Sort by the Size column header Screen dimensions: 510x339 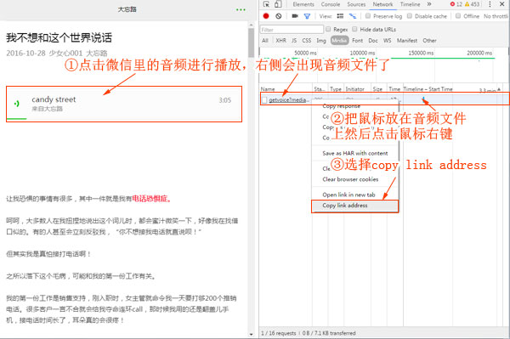click(377, 88)
